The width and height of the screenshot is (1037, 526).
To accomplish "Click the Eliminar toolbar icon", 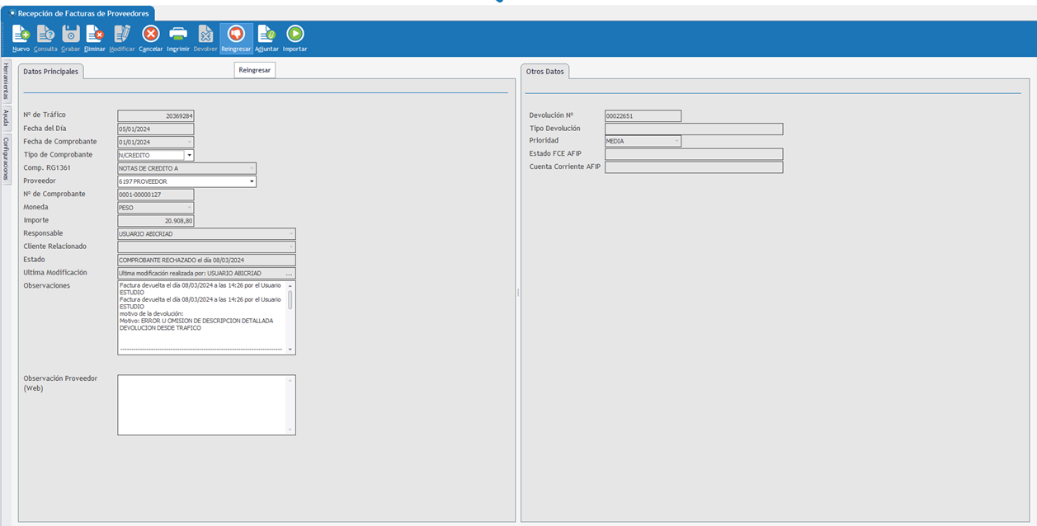I will click(95, 38).
